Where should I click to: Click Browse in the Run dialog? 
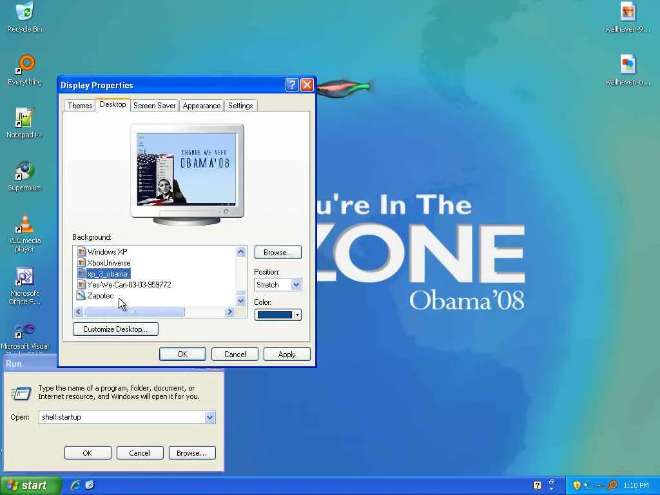point(192,453)
